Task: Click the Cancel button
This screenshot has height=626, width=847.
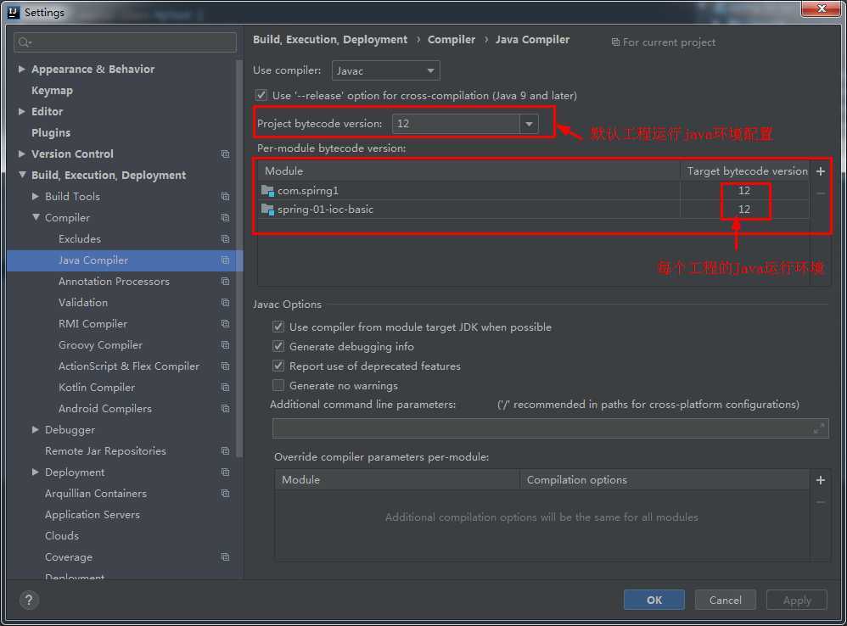Action: tap(725, 600)
